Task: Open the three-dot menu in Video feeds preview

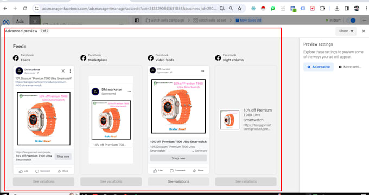Action: coord(202,71)
